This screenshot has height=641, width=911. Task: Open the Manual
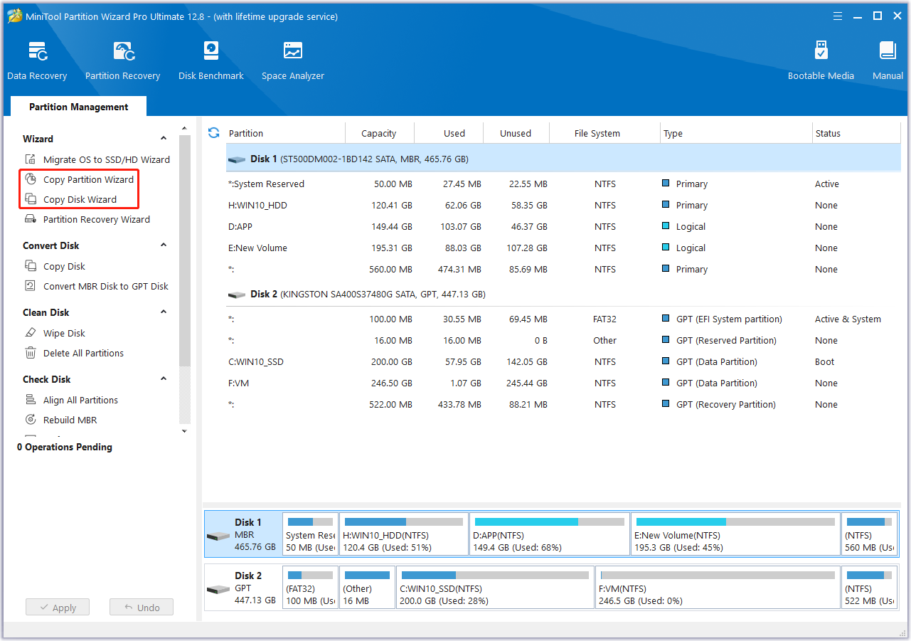coord(888,61)
